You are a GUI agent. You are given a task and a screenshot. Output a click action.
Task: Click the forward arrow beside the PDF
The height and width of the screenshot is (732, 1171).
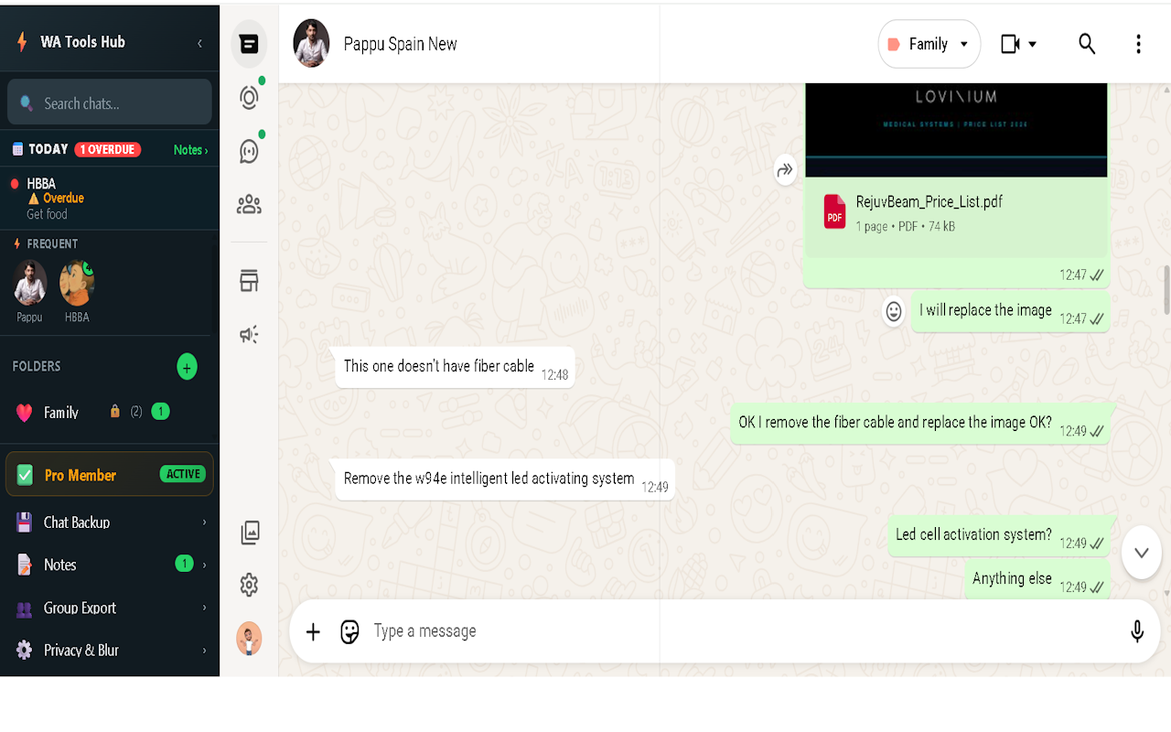point(785,169)
